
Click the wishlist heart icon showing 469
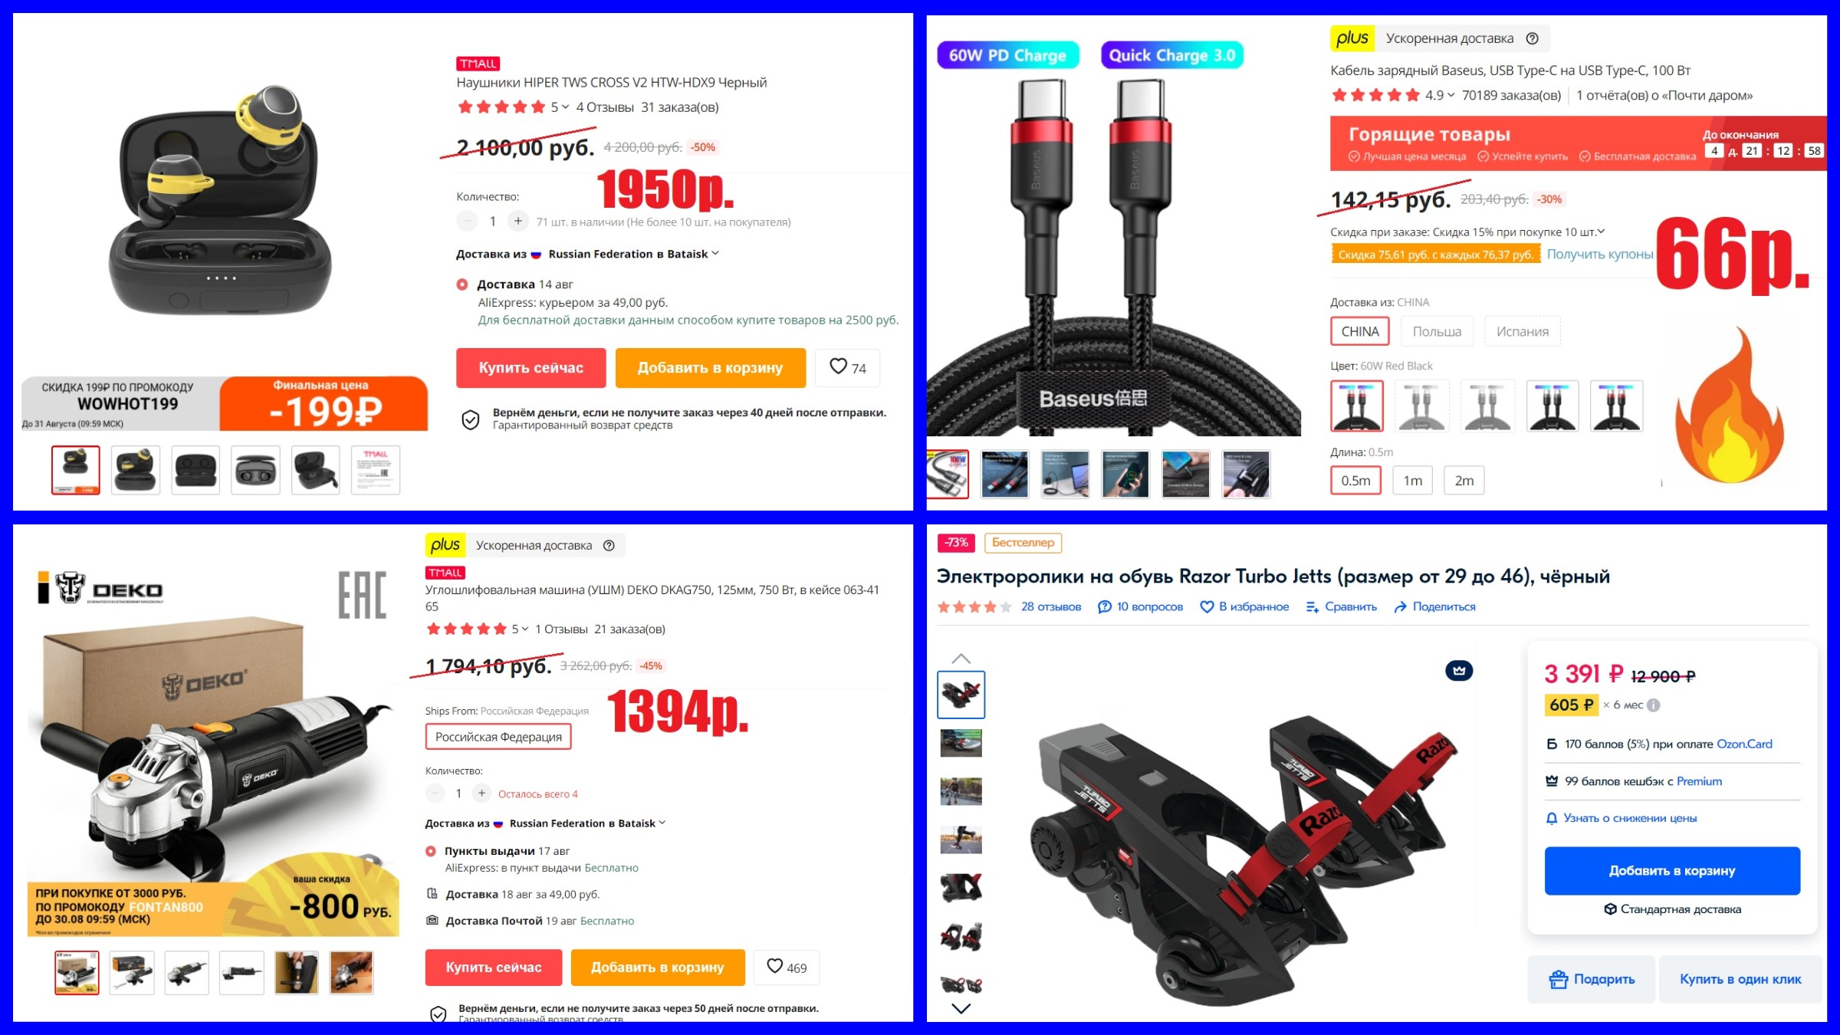tap(775, 967)
